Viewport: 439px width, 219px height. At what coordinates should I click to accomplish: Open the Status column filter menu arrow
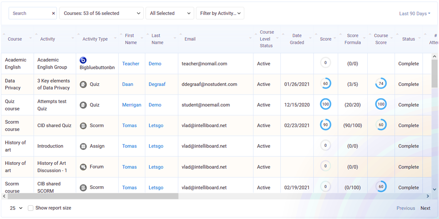(x=419, y=38)
